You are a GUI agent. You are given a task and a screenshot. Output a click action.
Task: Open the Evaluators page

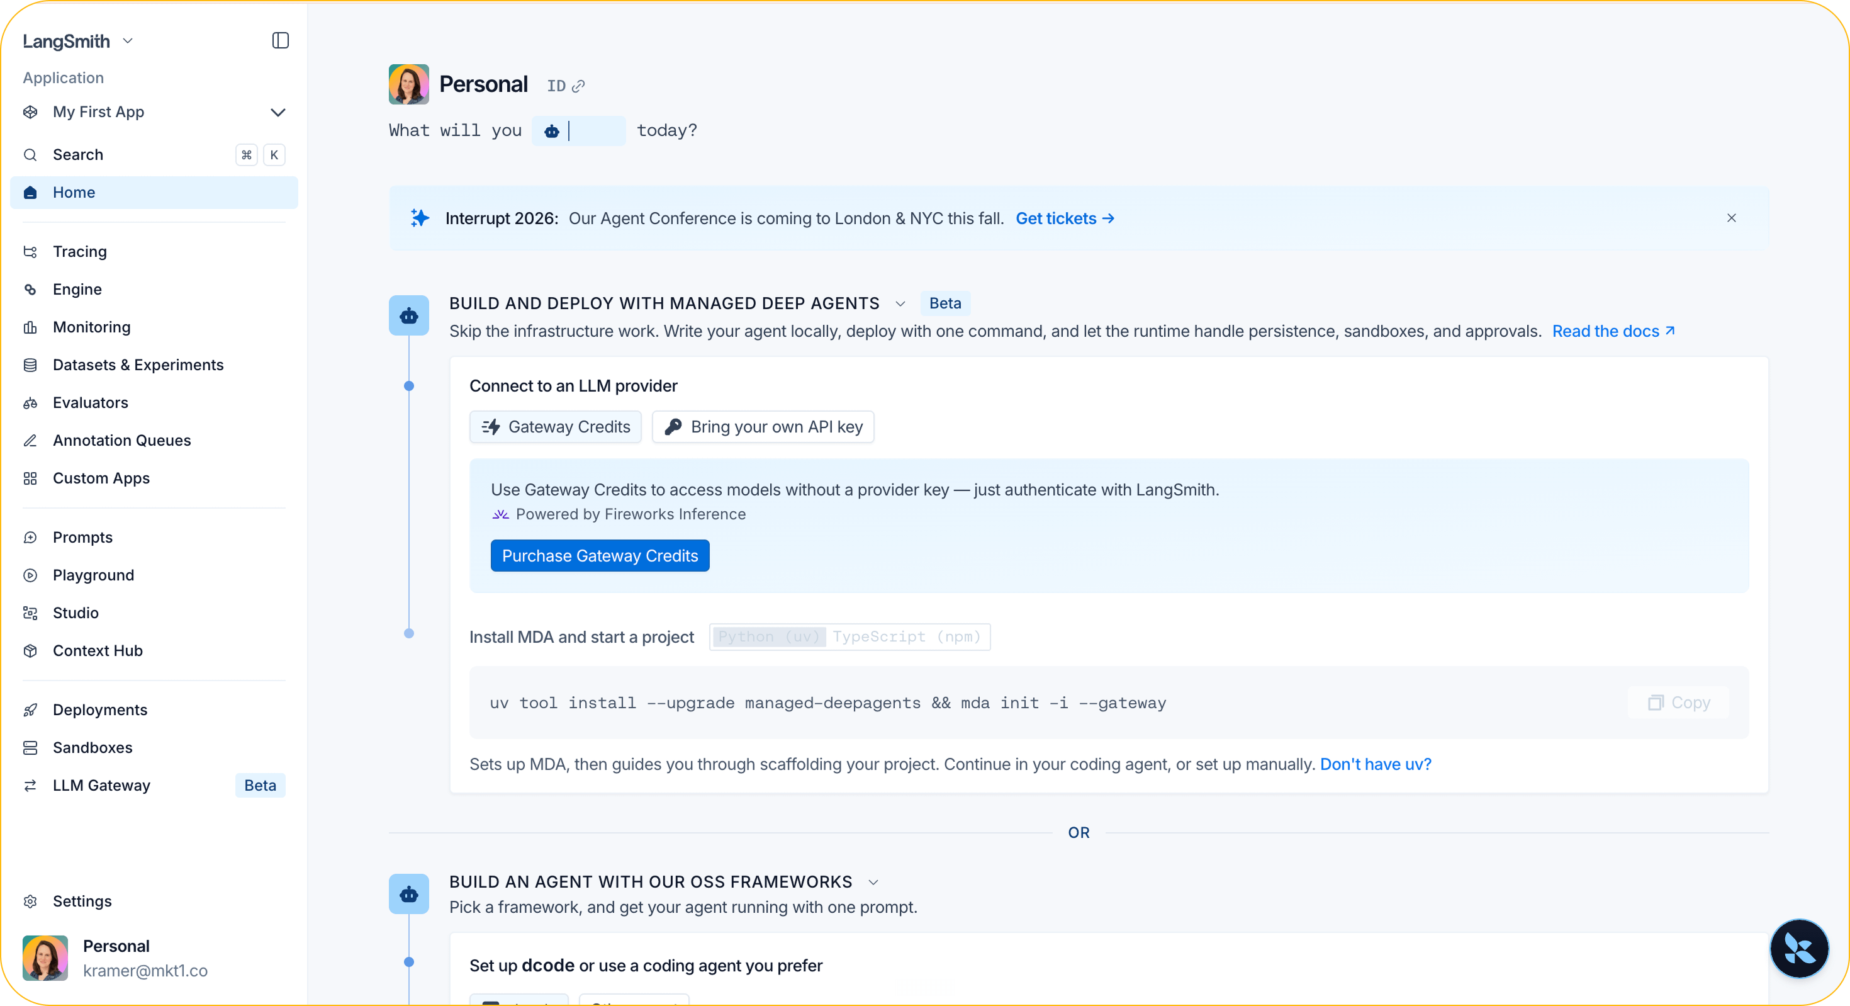tap(154, 402)
